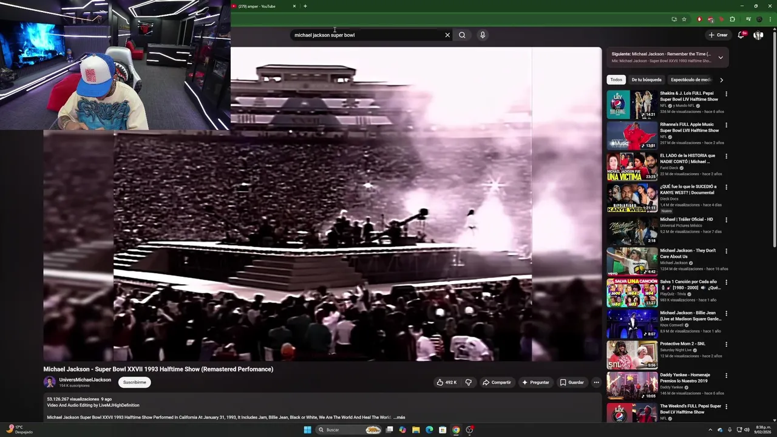Screen dimensions: 777x437
Task: Bookmark page with the star icon
Action: pos(684,19)
